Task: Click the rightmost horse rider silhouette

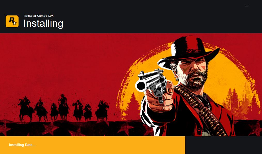Action: coord(102,110)
